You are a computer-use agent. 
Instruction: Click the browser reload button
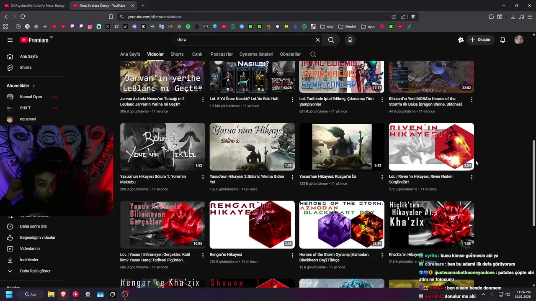click(x=23, y=17)
